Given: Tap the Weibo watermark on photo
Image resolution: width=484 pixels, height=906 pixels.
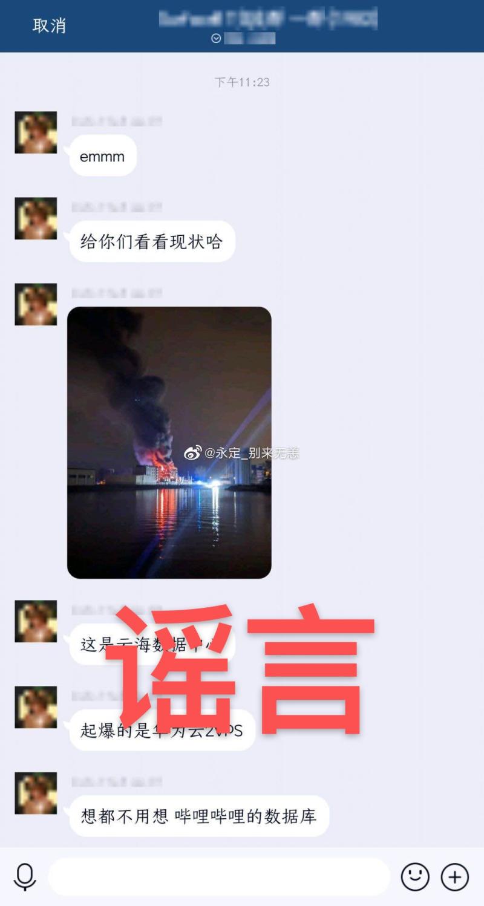Looking at the screenshot, I should click(241, 453).
